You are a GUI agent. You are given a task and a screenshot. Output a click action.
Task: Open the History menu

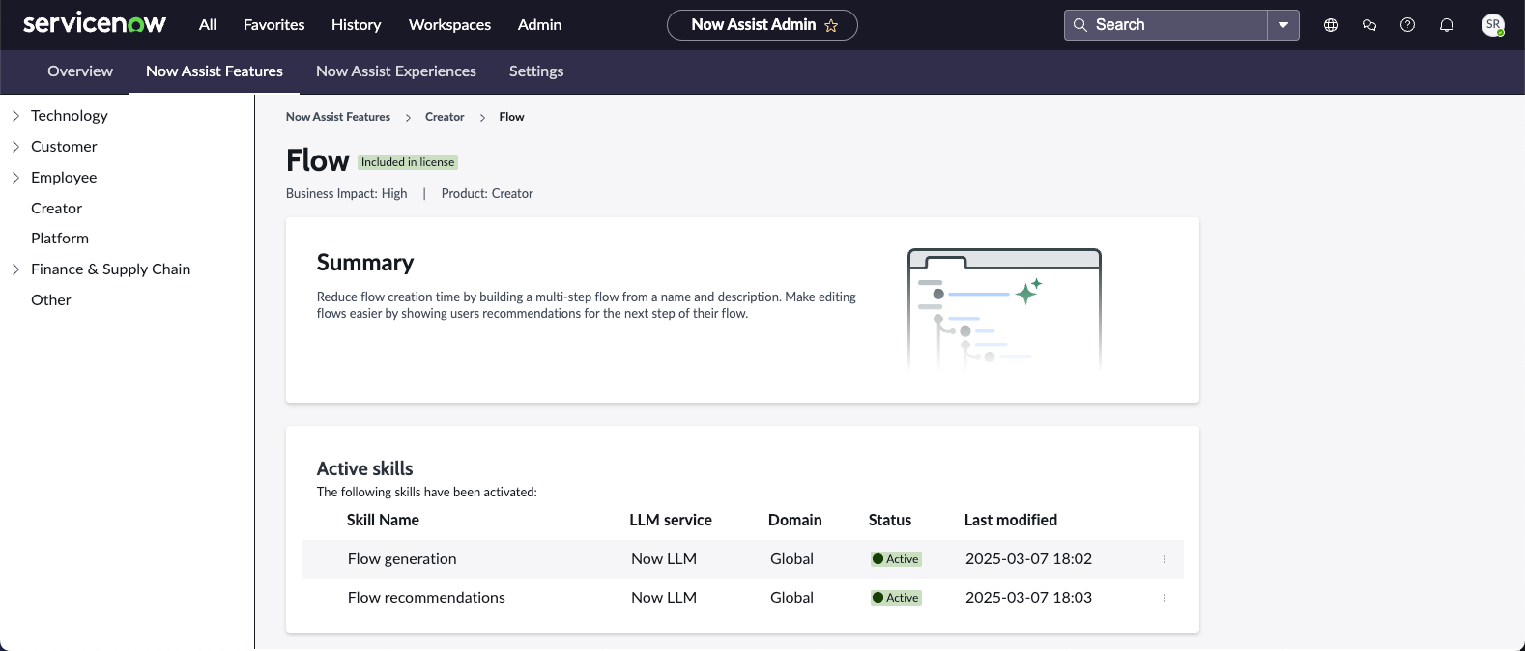(357, 25)
